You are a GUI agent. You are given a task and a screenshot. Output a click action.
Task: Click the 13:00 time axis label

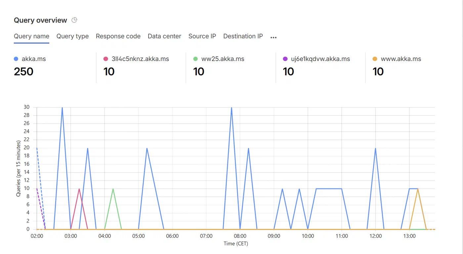pyautogui.click(x=409, y=236)
